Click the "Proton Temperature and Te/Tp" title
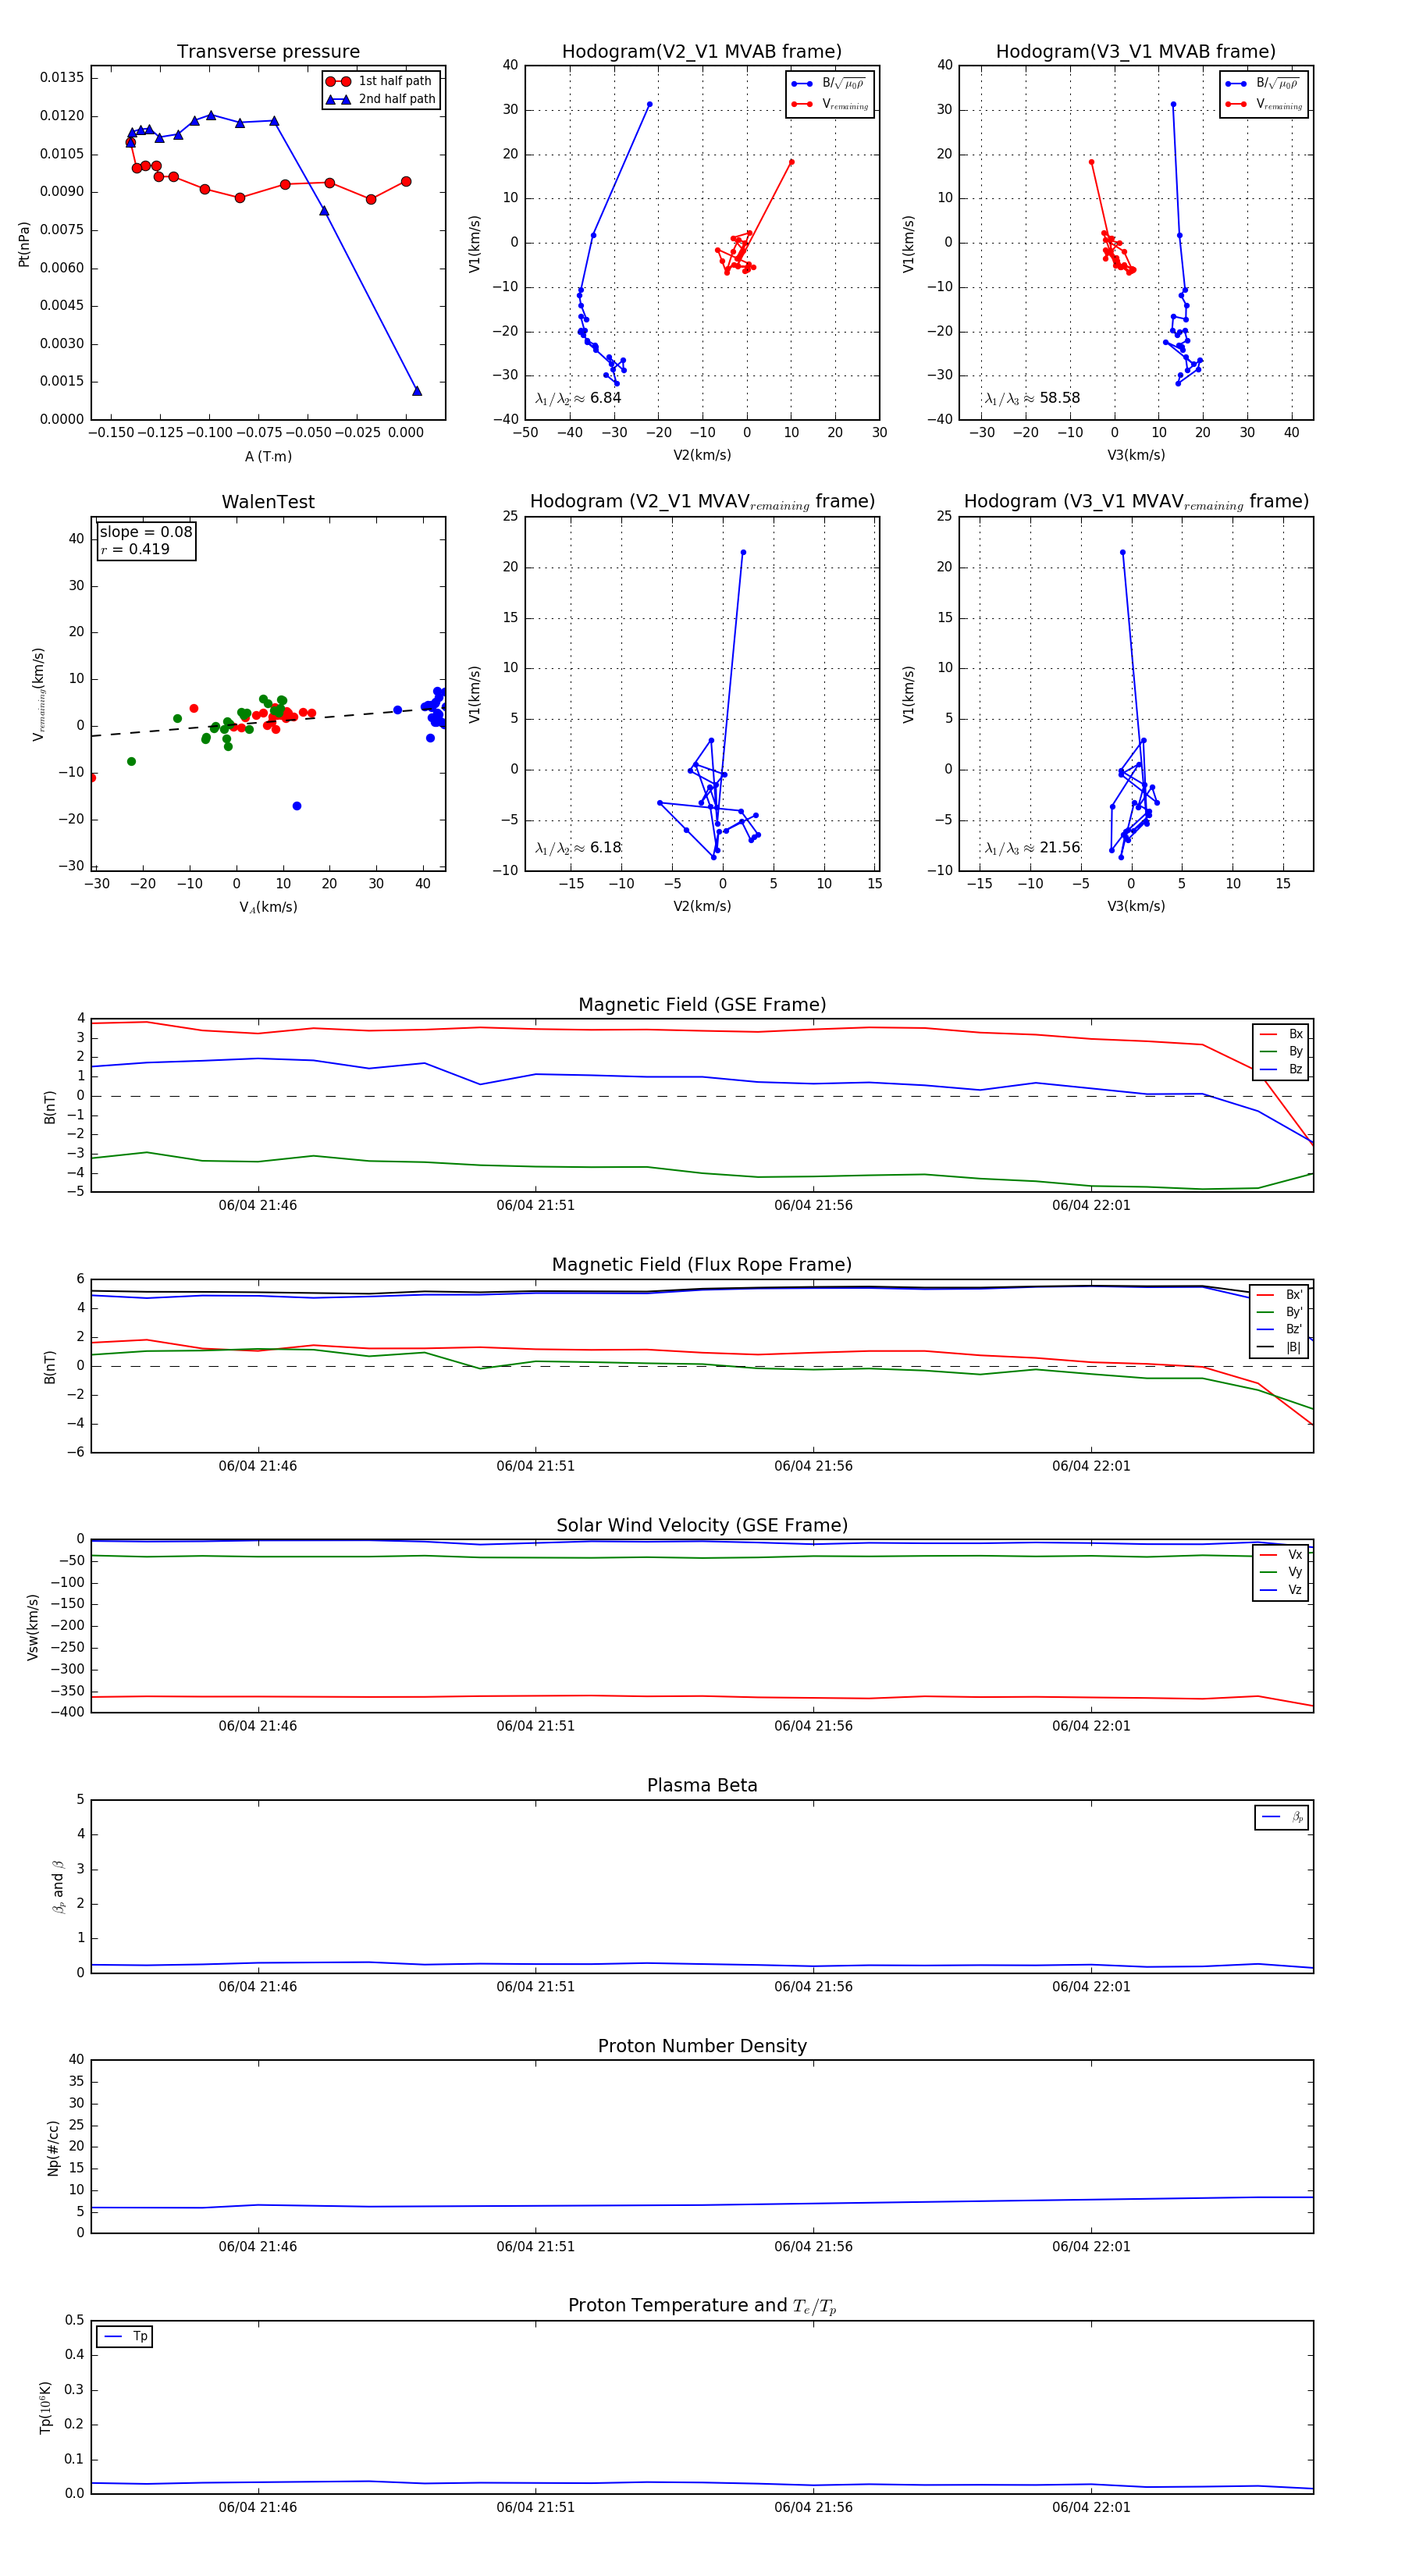 click(x=702, y=2305)
